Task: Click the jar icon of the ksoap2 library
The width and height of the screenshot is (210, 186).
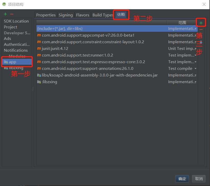Action: (39, 75)
